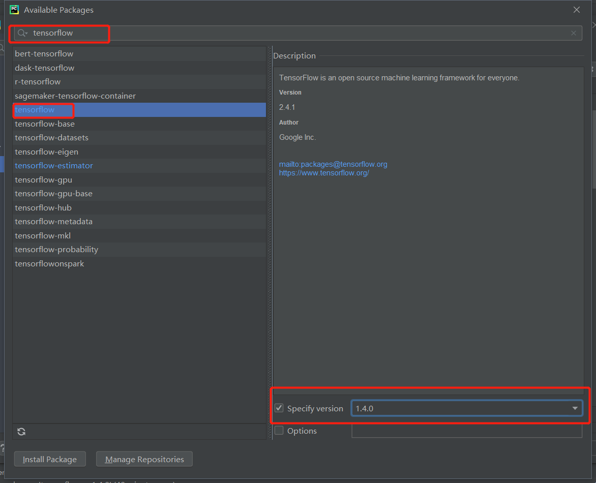Select the tensorflow-gpu package
Screen dimensions: 596x483
pos(139,180)
